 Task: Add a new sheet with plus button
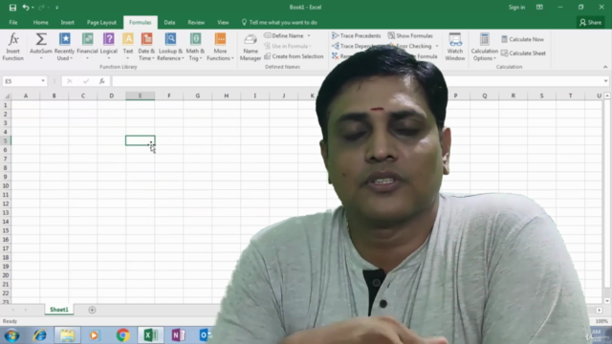point(92,310)
